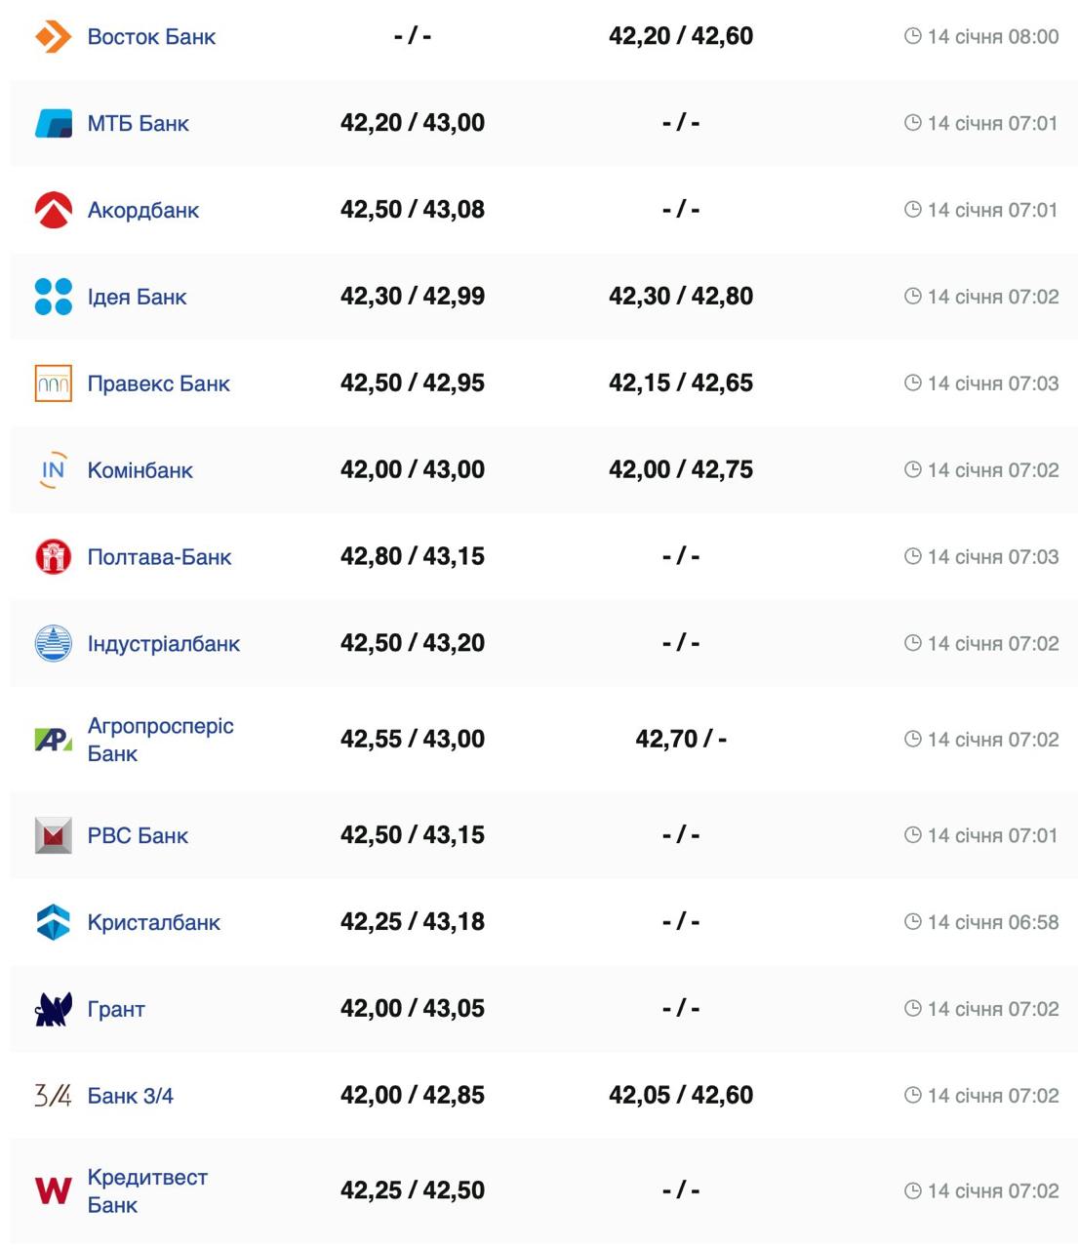Click the Індустріалбанк round blue logo
Image resolution: width=1078 pixels, height=1249 pixels.
53,644
